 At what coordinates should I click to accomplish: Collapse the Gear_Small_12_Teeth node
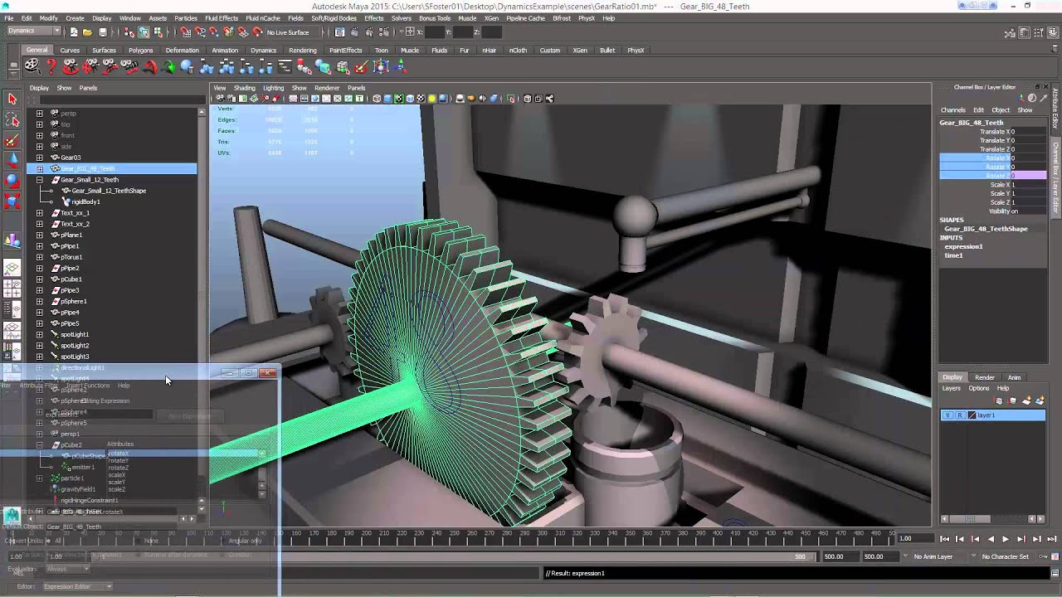coord(39,179)
